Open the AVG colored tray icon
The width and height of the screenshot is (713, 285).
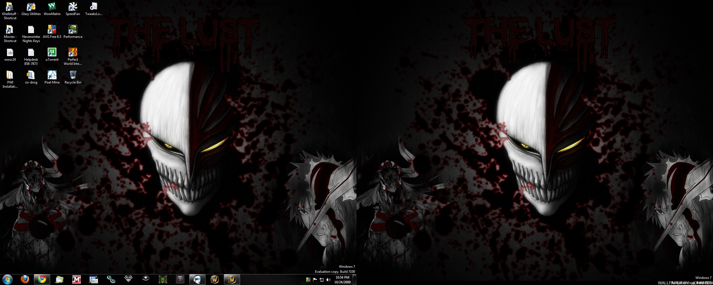point(308,280)
